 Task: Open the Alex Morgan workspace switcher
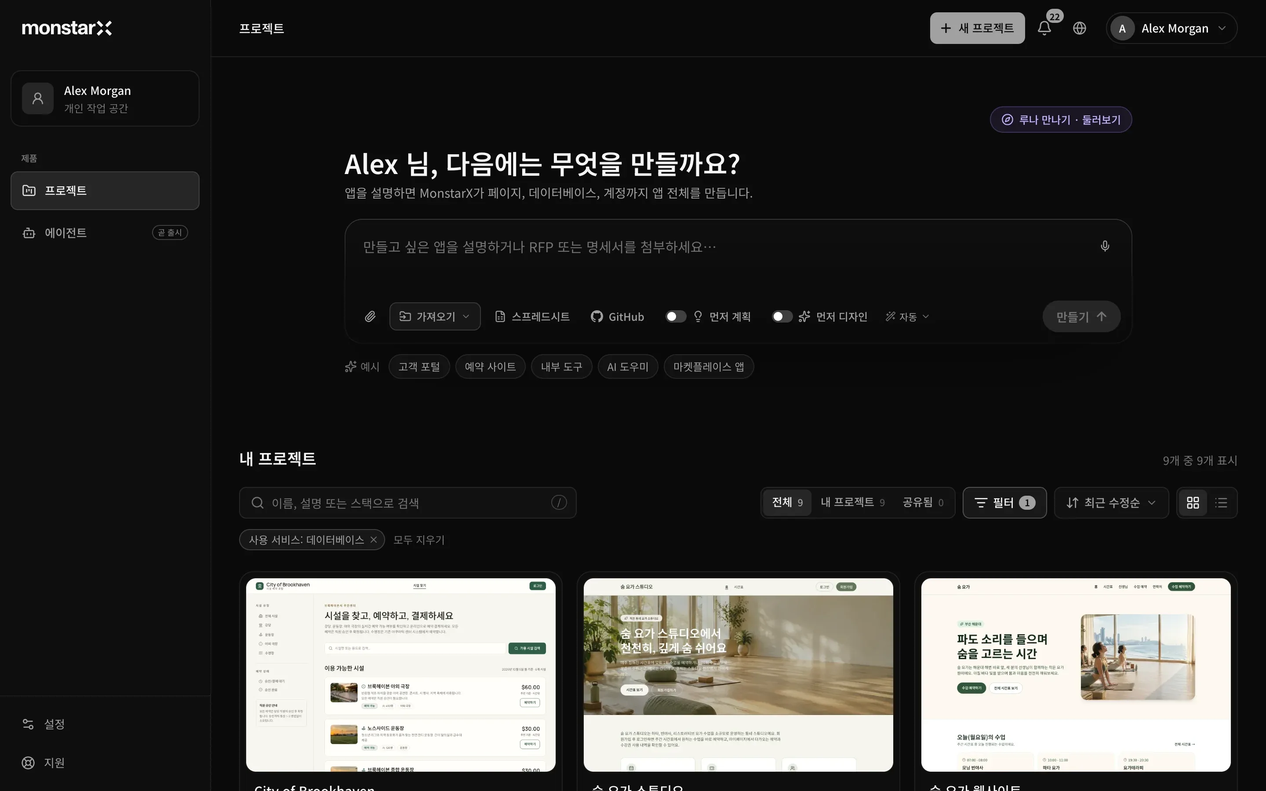[105, 98]
